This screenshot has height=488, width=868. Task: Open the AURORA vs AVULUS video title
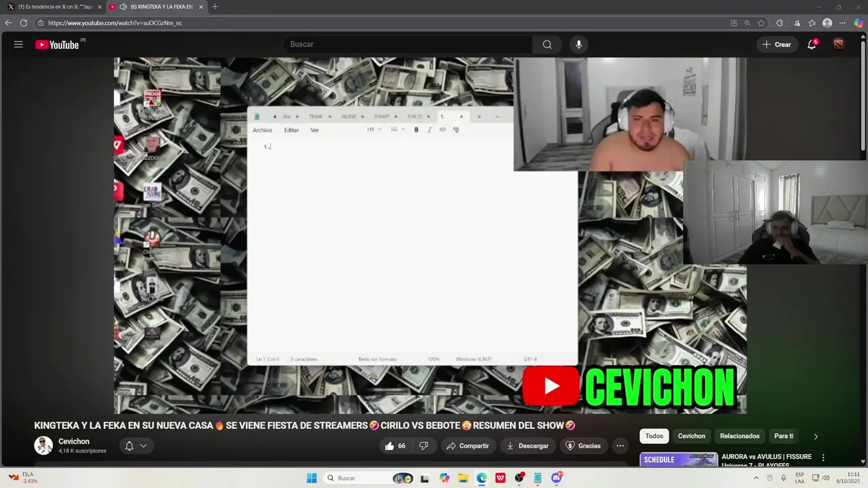pos(766,460)
